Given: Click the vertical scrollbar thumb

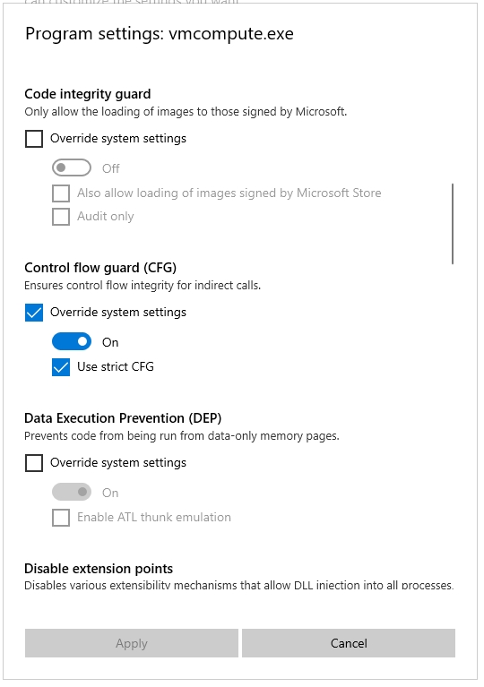Looking at the screenshot, I should pos(453,224).
